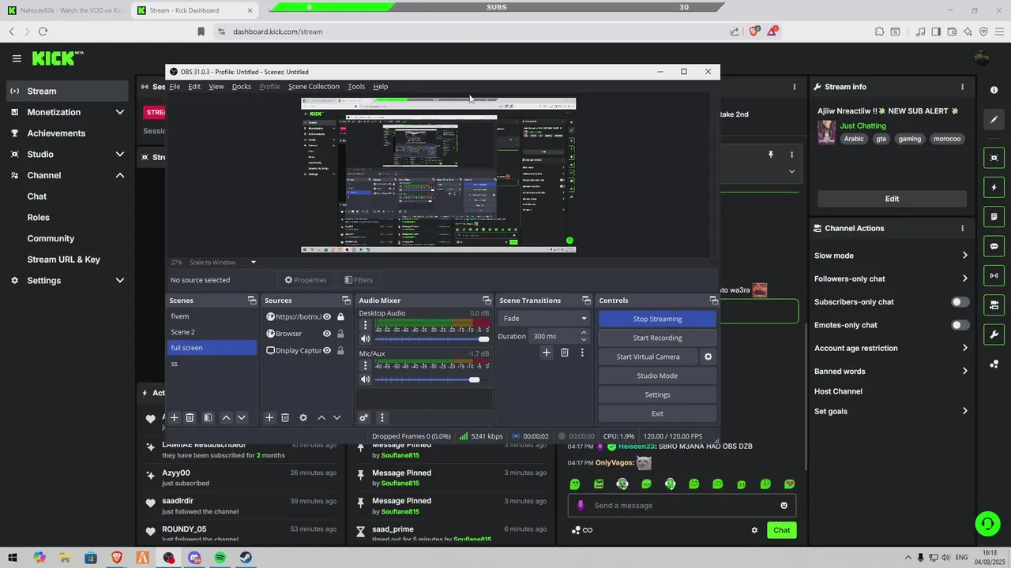The height and width of the screenshot is (568, 1011).
Task: Mute Desktop Audio speaker icon
Action: pos(365,339)
